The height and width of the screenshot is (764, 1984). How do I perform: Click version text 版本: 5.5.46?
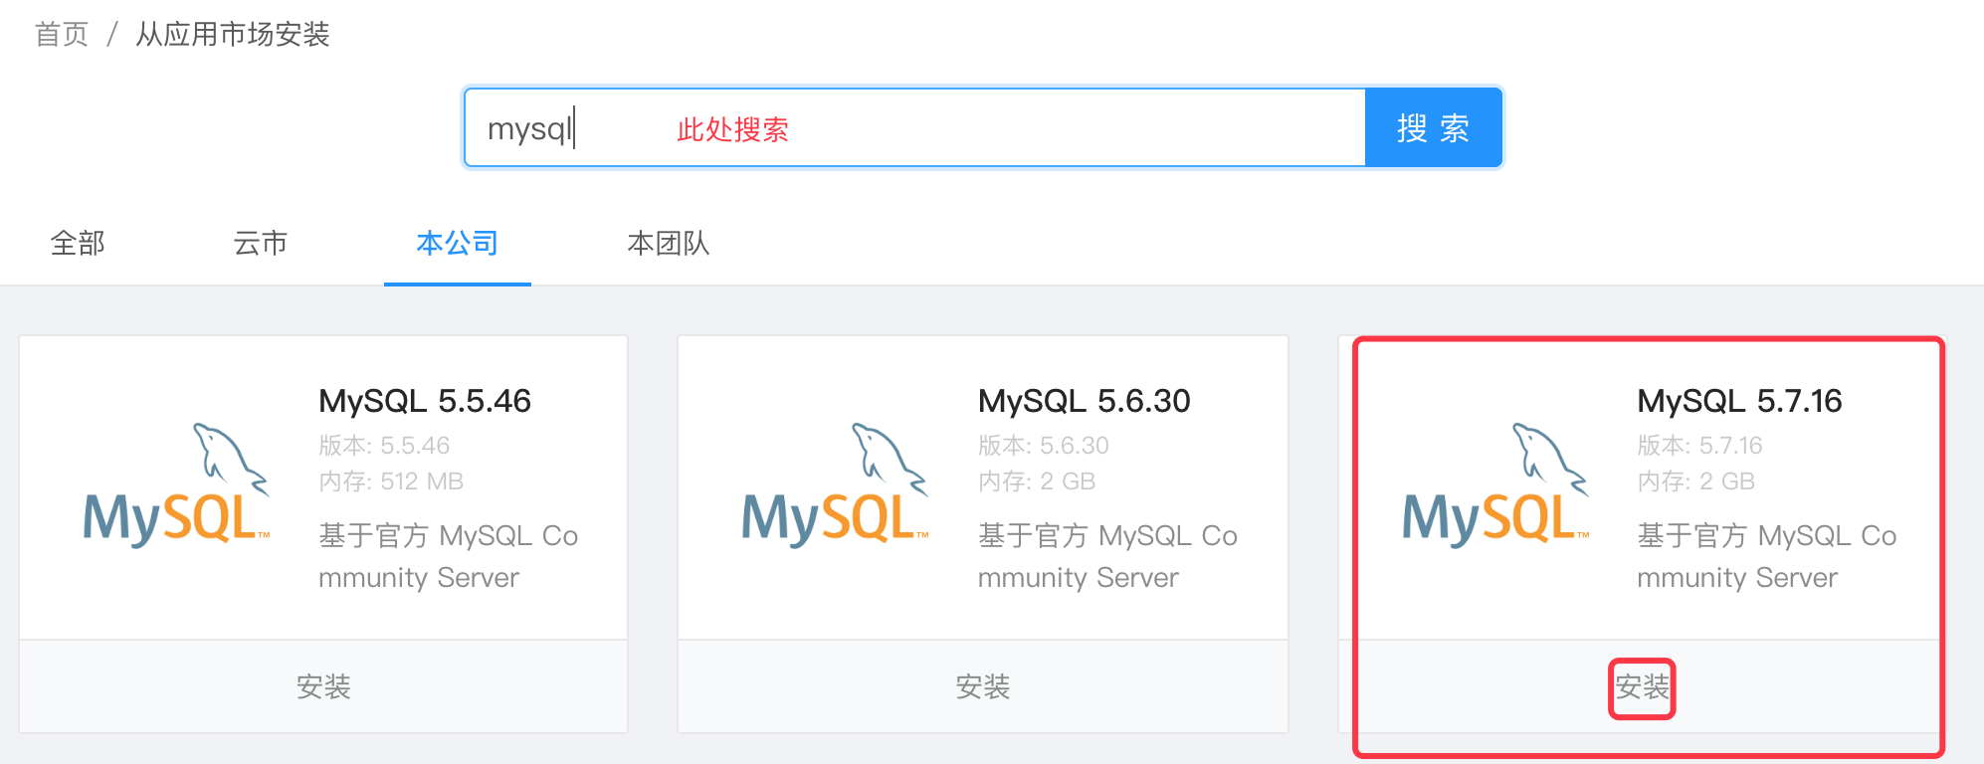click(x=384, y=445)
